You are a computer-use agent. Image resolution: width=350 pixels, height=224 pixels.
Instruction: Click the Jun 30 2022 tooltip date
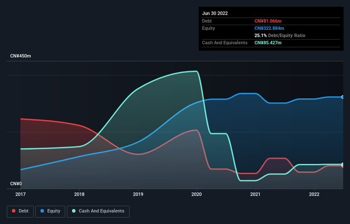point(215,13)
